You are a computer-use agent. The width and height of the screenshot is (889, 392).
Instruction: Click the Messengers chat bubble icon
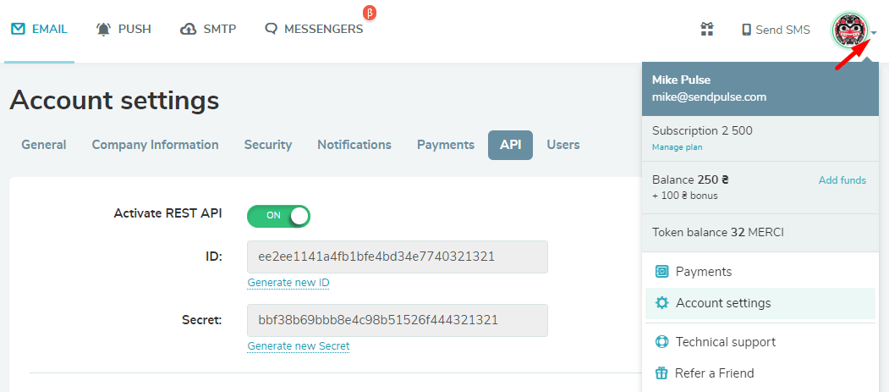272,30
